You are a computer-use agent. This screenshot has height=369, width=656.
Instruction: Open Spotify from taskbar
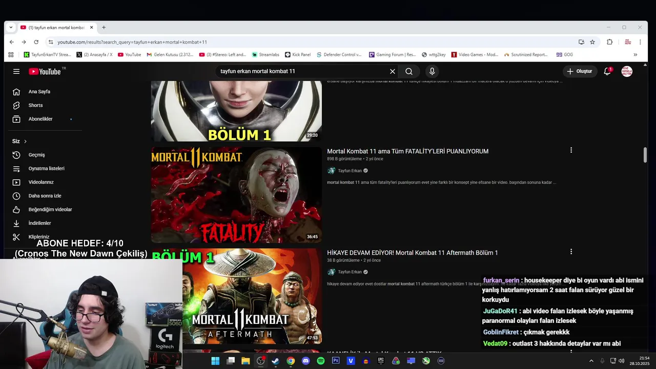tap(321, 361)
